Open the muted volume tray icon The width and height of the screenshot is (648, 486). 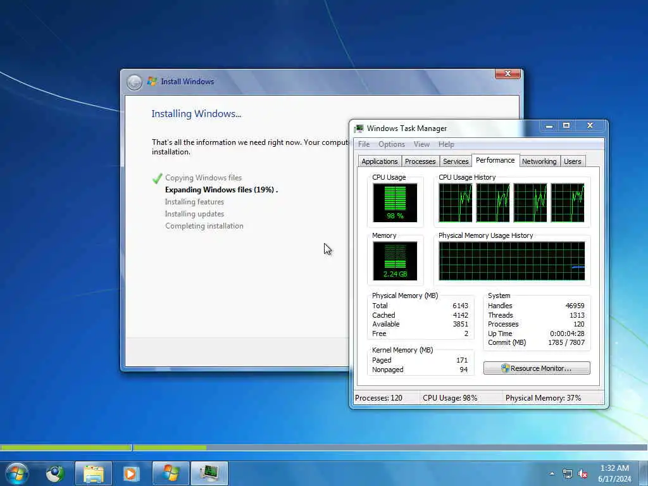click(583, 474)
